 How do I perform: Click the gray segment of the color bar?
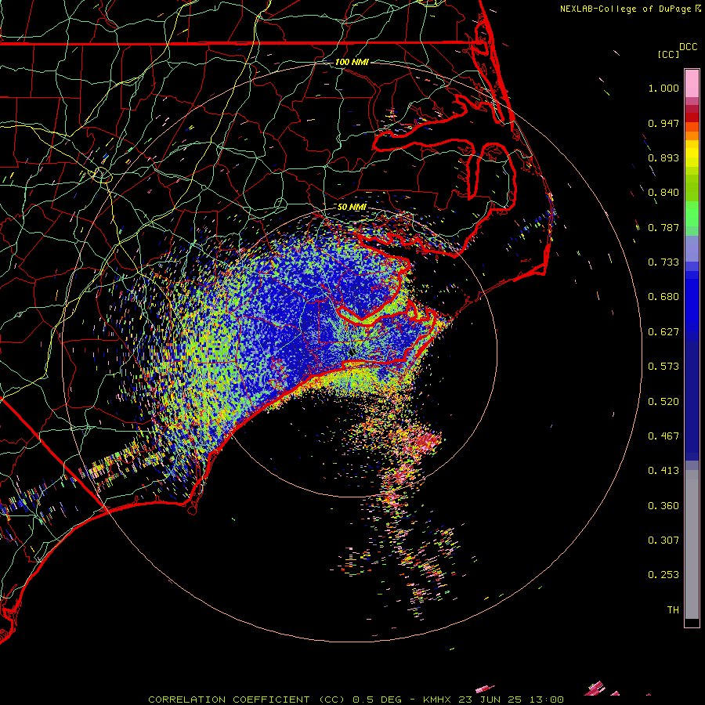tap(692, 544)
